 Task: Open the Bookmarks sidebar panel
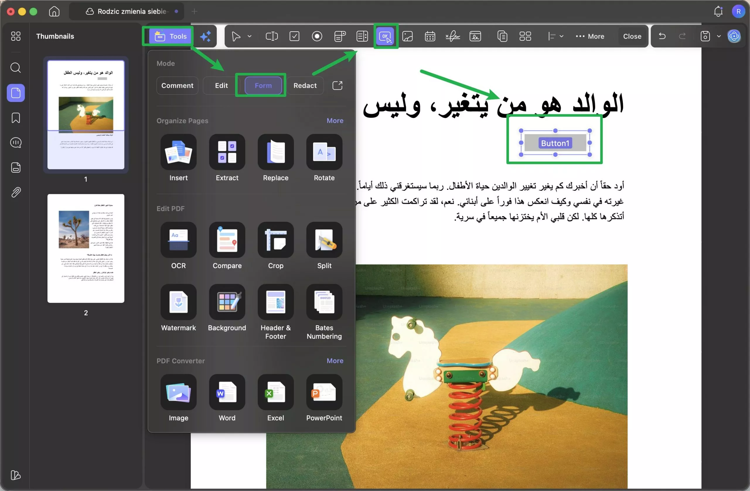click(16, 118)
